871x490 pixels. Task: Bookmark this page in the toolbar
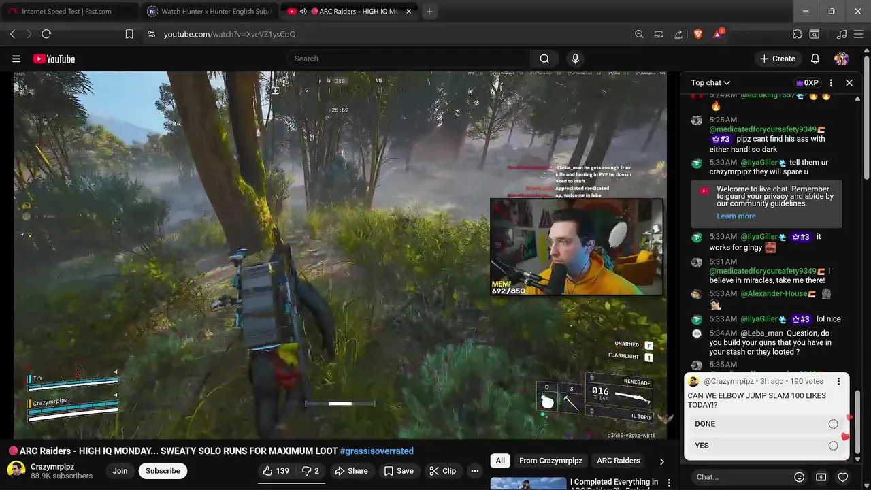click(x=129, y=34)
